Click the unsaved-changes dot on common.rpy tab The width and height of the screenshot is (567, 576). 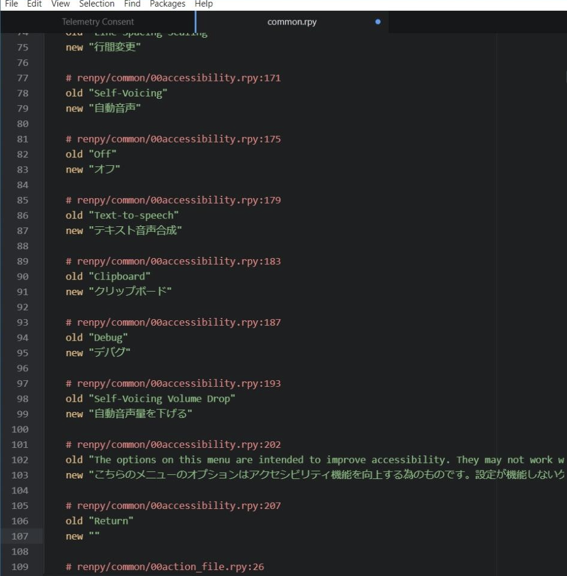(378, 22)
